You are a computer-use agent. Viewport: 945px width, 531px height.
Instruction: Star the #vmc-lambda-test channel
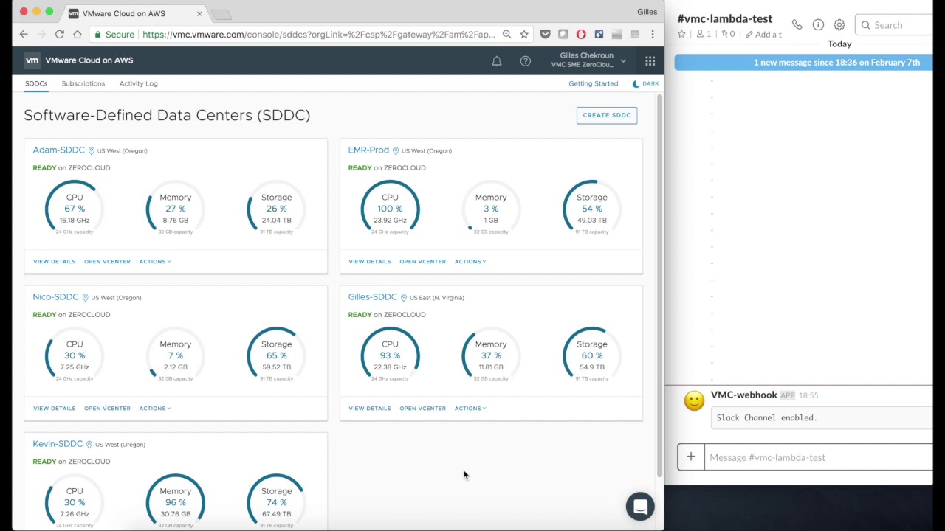(681, 34)
